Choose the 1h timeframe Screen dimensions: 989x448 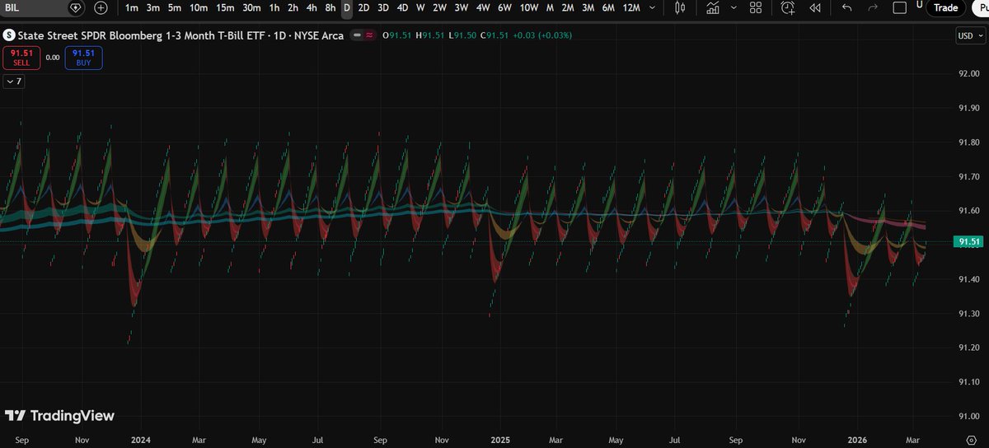(274, 7)
